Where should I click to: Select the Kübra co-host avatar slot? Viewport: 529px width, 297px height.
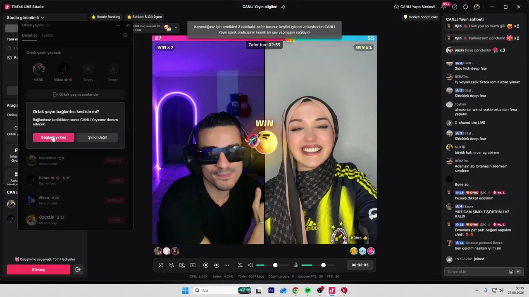63,68
